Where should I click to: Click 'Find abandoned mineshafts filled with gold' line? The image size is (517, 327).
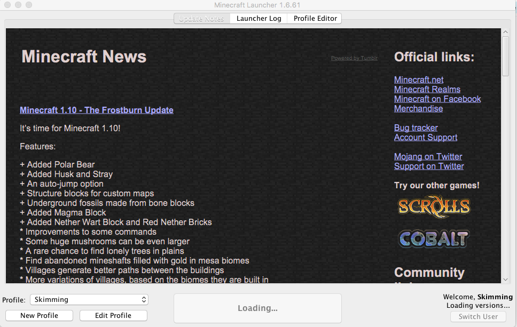coord(135,260)
